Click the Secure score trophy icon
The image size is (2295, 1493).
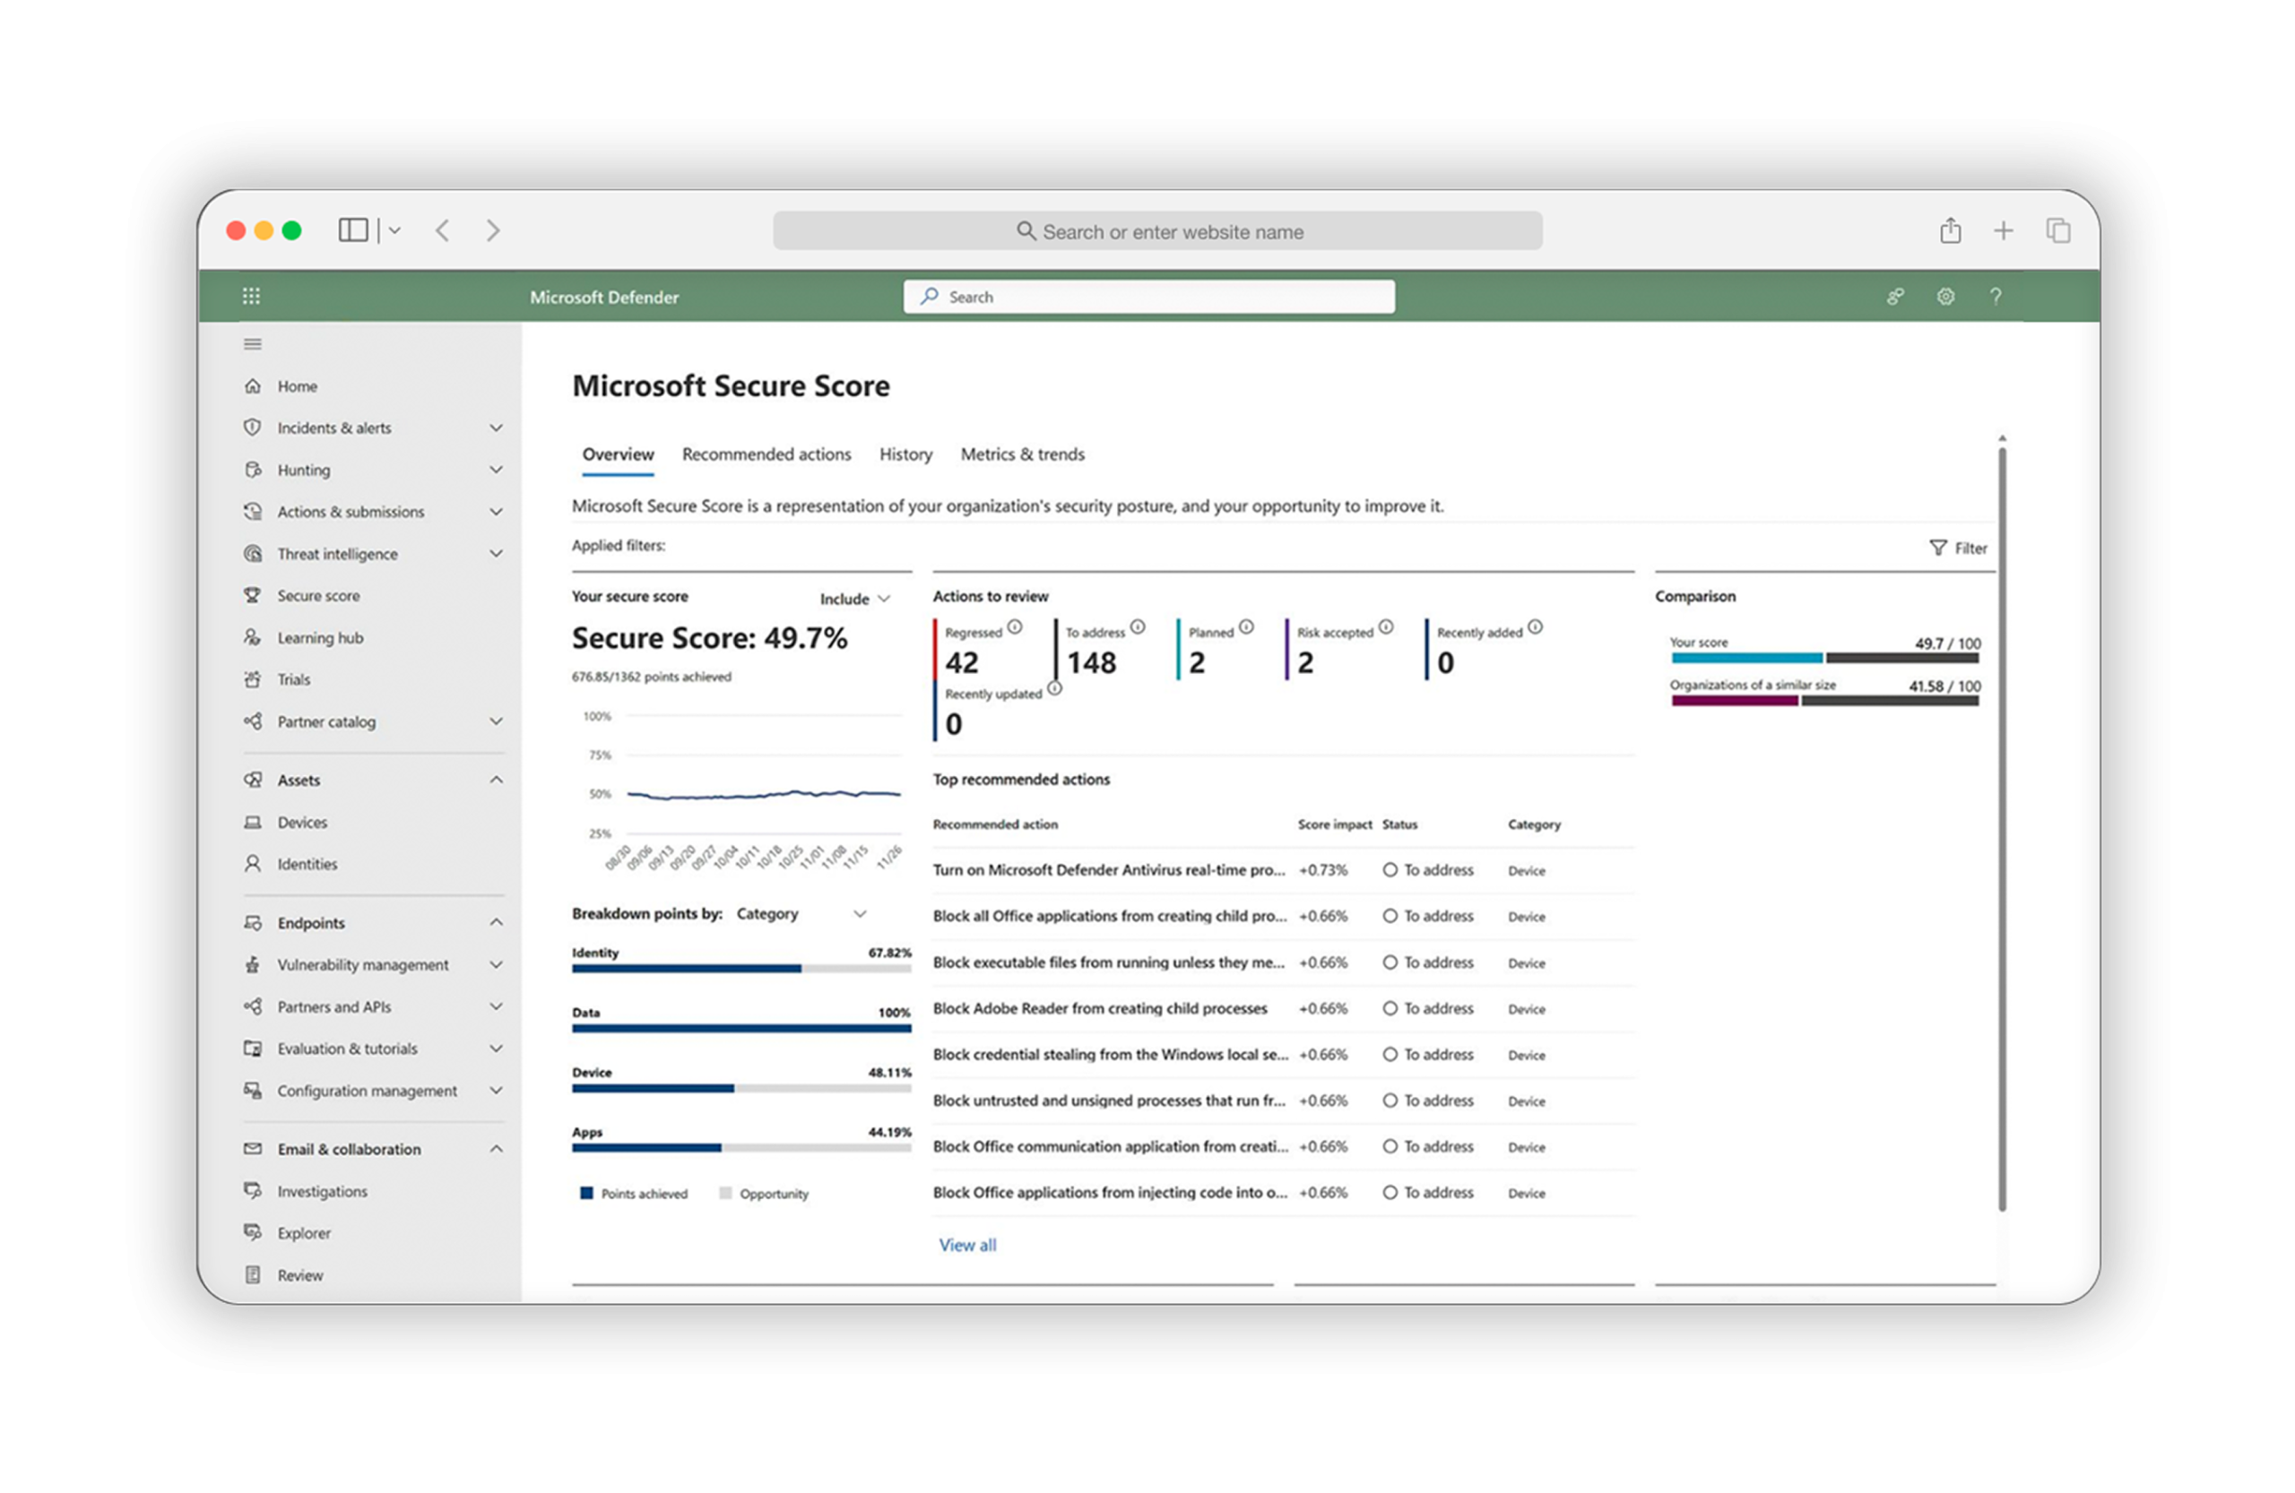[253, 596]
